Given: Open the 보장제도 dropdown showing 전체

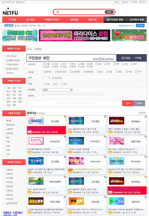Looking at the screenshot, I should [x=58, y=90].
